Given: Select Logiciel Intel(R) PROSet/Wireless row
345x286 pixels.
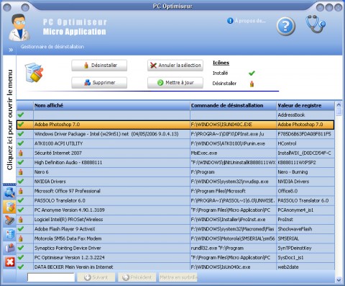Looking at the screenshot, I should [175, 220].
